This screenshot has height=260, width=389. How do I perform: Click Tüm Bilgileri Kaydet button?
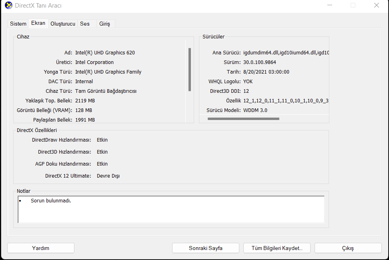(x=277, y=248)
